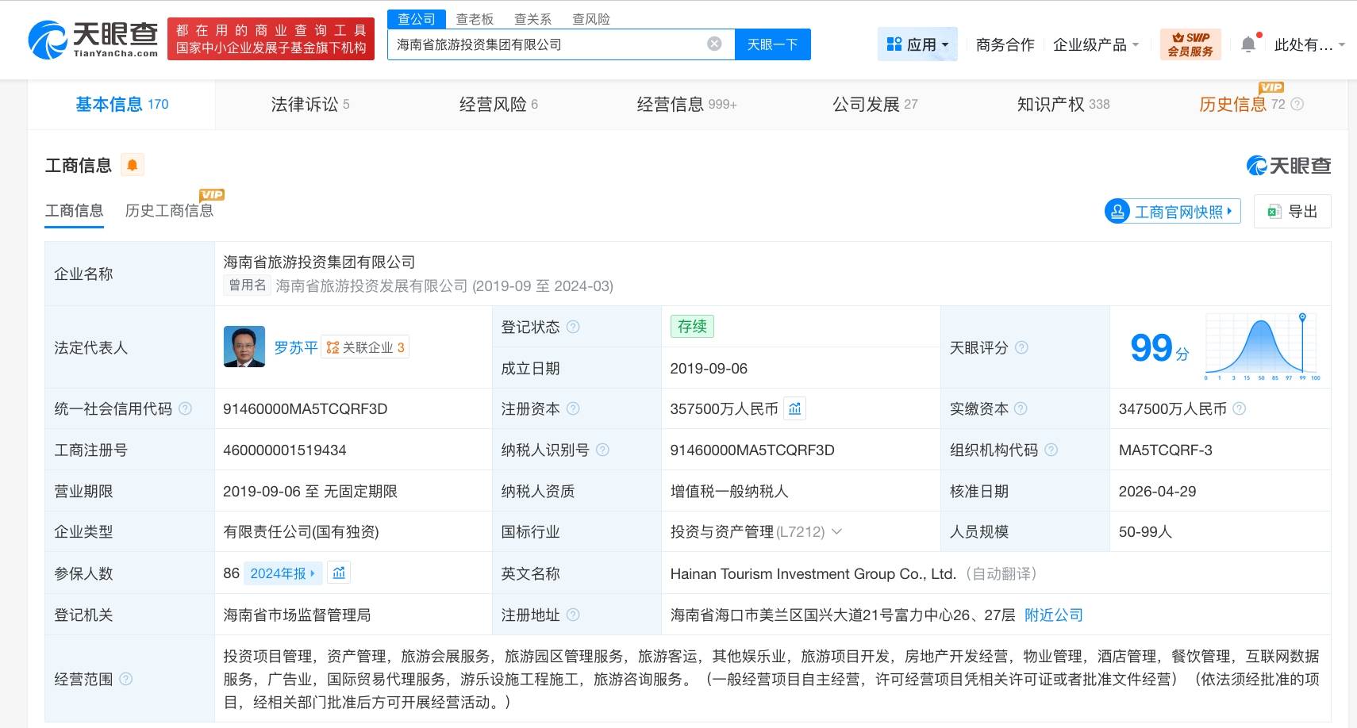
Task: Click help icon beside 注册地址
Action: (x=573, y=615)
